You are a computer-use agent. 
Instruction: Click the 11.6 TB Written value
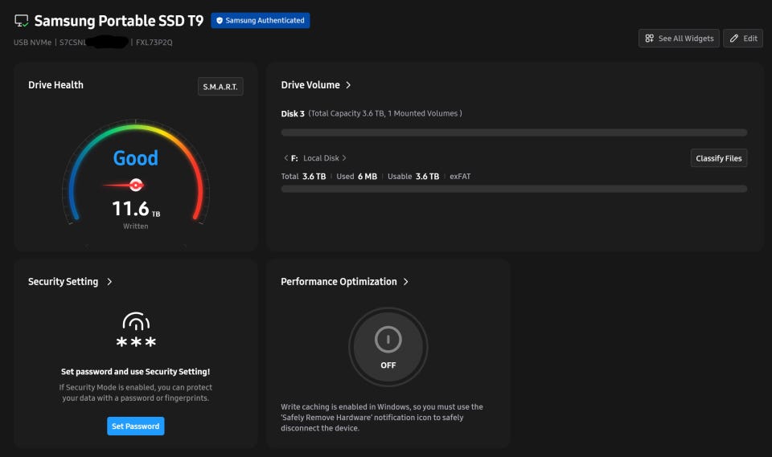(136, 209)
